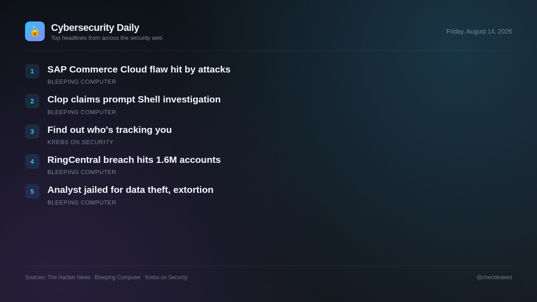This screenshot has height=302, width=537.
Task: Click the Krebs on Security source label
Action: (x=81, y=142)
